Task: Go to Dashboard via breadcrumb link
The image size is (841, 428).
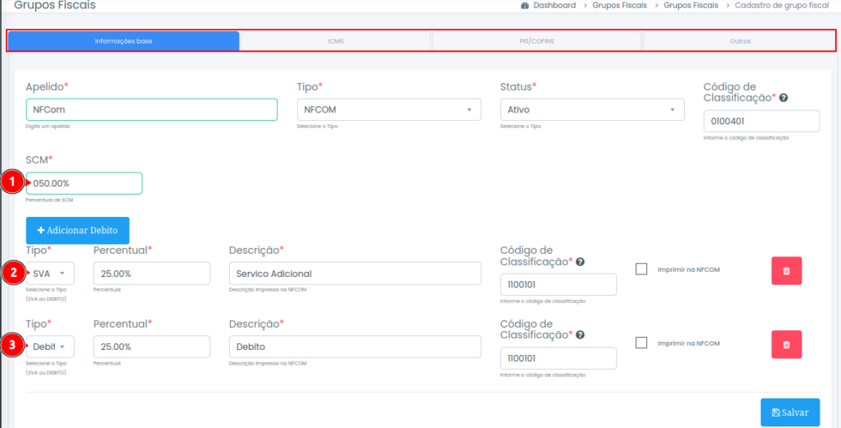Action: tap(554, 5)
